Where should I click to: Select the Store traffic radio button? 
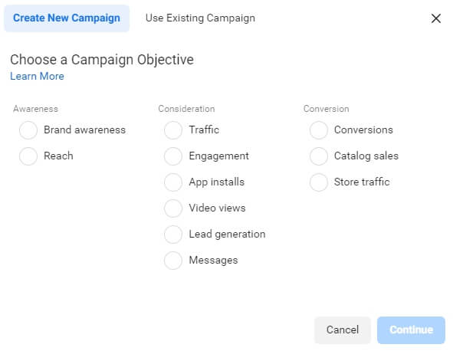coord(319,182)
